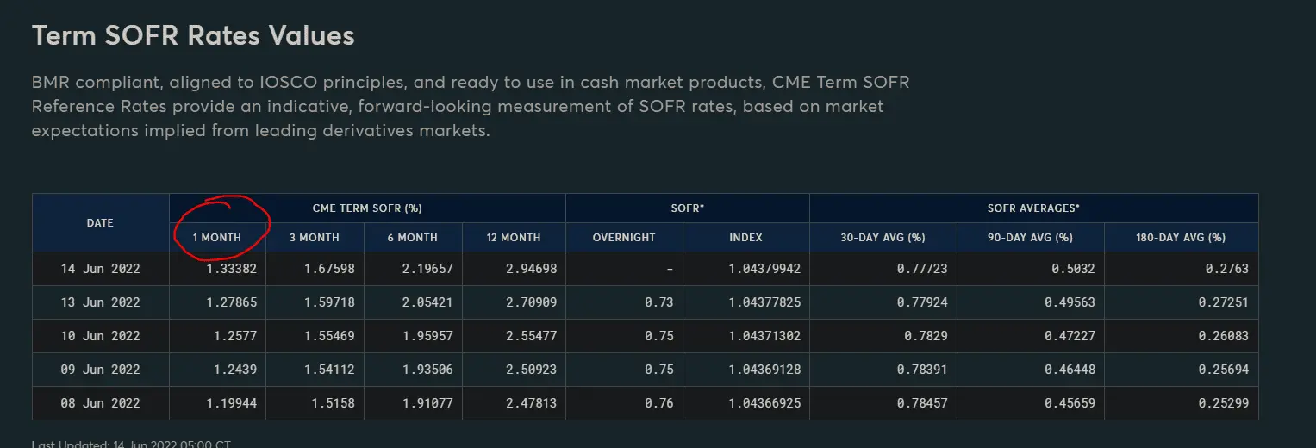Click the 180-DAY AVG (%) header
Viewport: 1316px width, 448px height.
click(x=1181, y=238)
